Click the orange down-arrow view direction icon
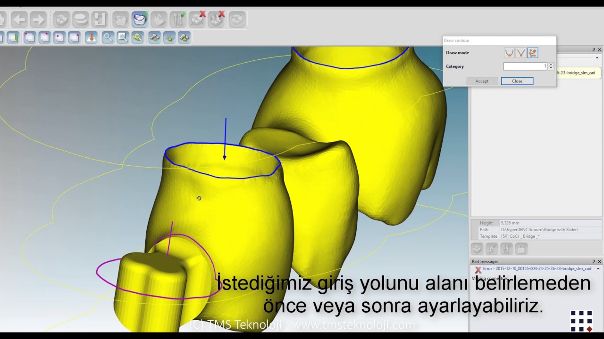Viewport: 604px width, 339px height. pos(91,37)
